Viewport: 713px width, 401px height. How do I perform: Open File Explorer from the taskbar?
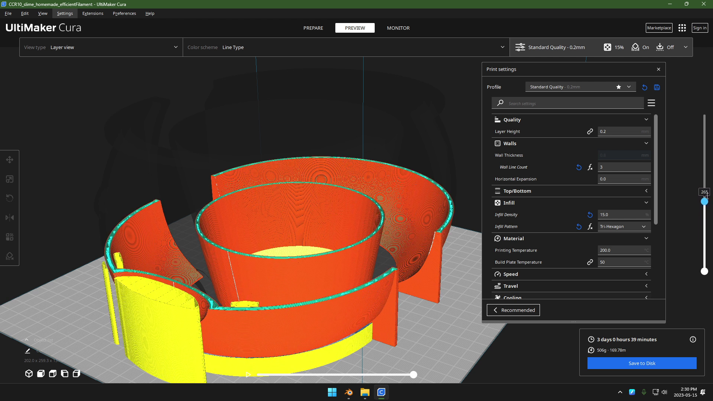coord(365,392)
